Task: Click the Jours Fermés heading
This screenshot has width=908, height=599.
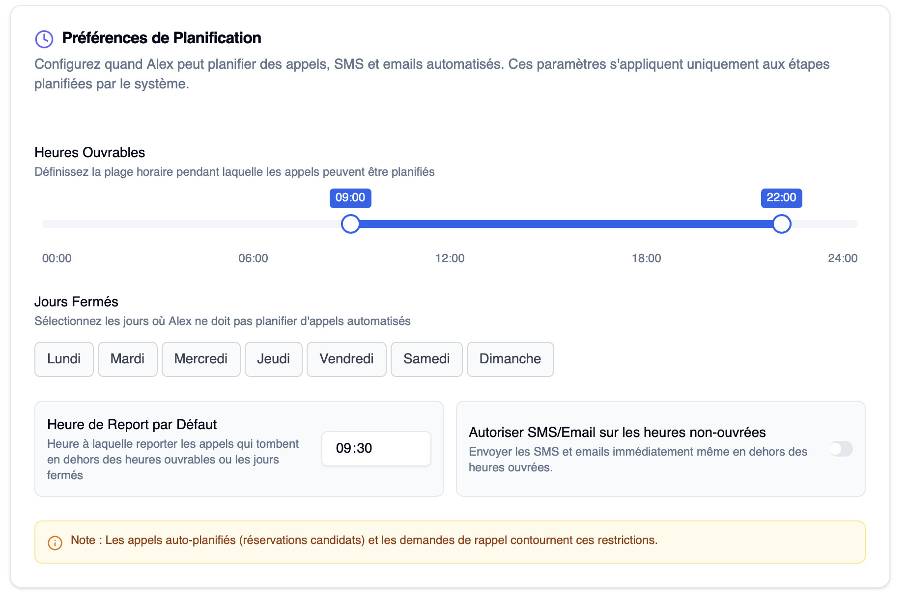Action: point(76,301)
